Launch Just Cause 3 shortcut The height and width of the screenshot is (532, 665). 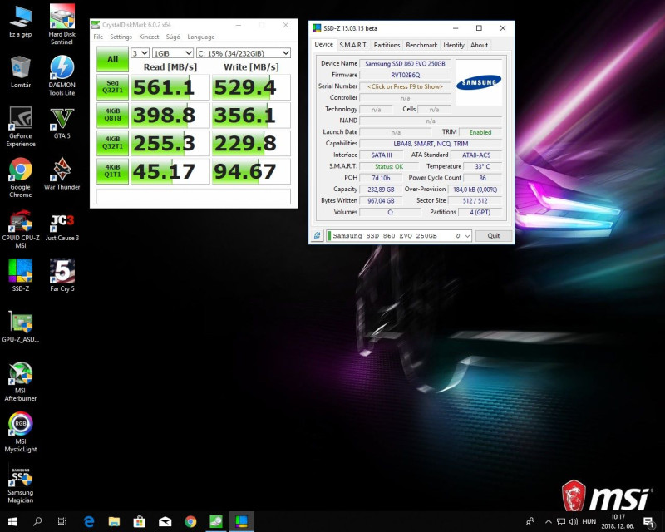[x=62, y=228]
